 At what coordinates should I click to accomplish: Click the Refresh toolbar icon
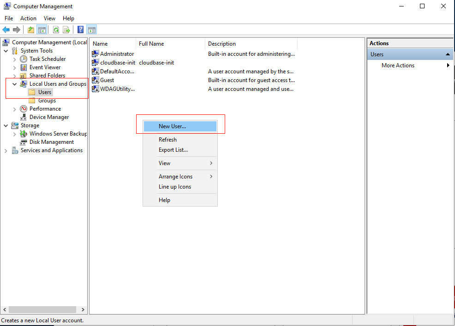click(x=56, y=30)
